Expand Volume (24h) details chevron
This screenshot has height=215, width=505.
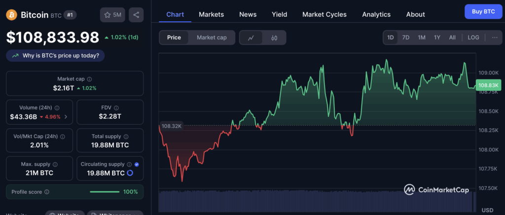[x=66, y=117]
